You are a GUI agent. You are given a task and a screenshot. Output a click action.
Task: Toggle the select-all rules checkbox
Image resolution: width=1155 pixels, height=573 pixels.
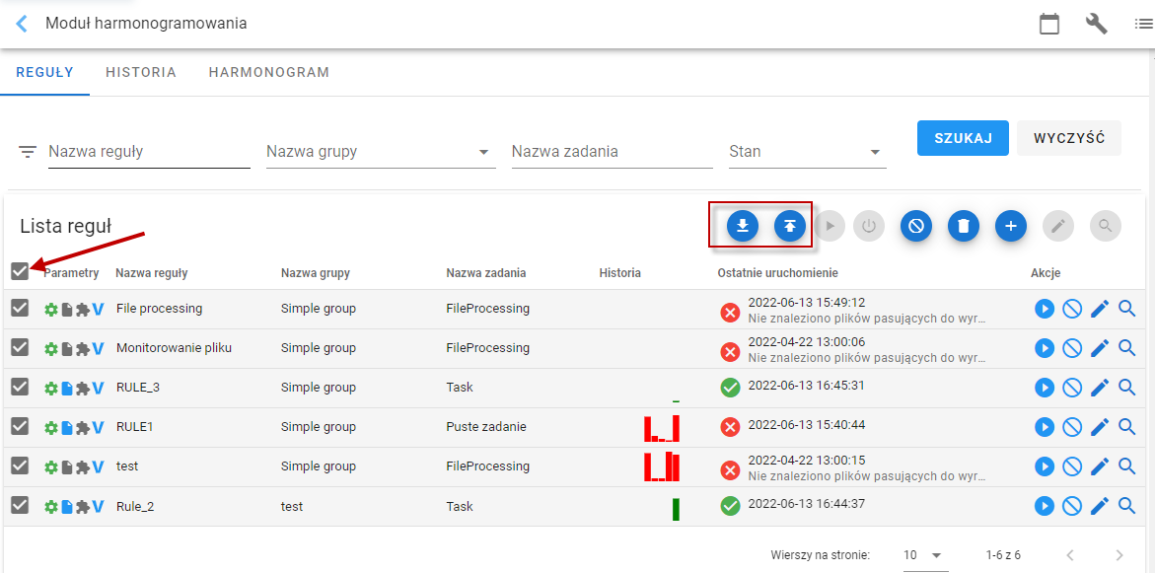(x=20, y=272)
